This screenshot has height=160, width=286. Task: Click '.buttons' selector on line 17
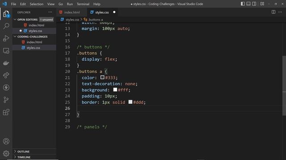[87, 53]
